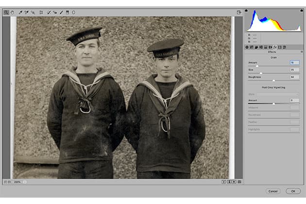Click the OK button
The image size is (306, 204).
293,191
